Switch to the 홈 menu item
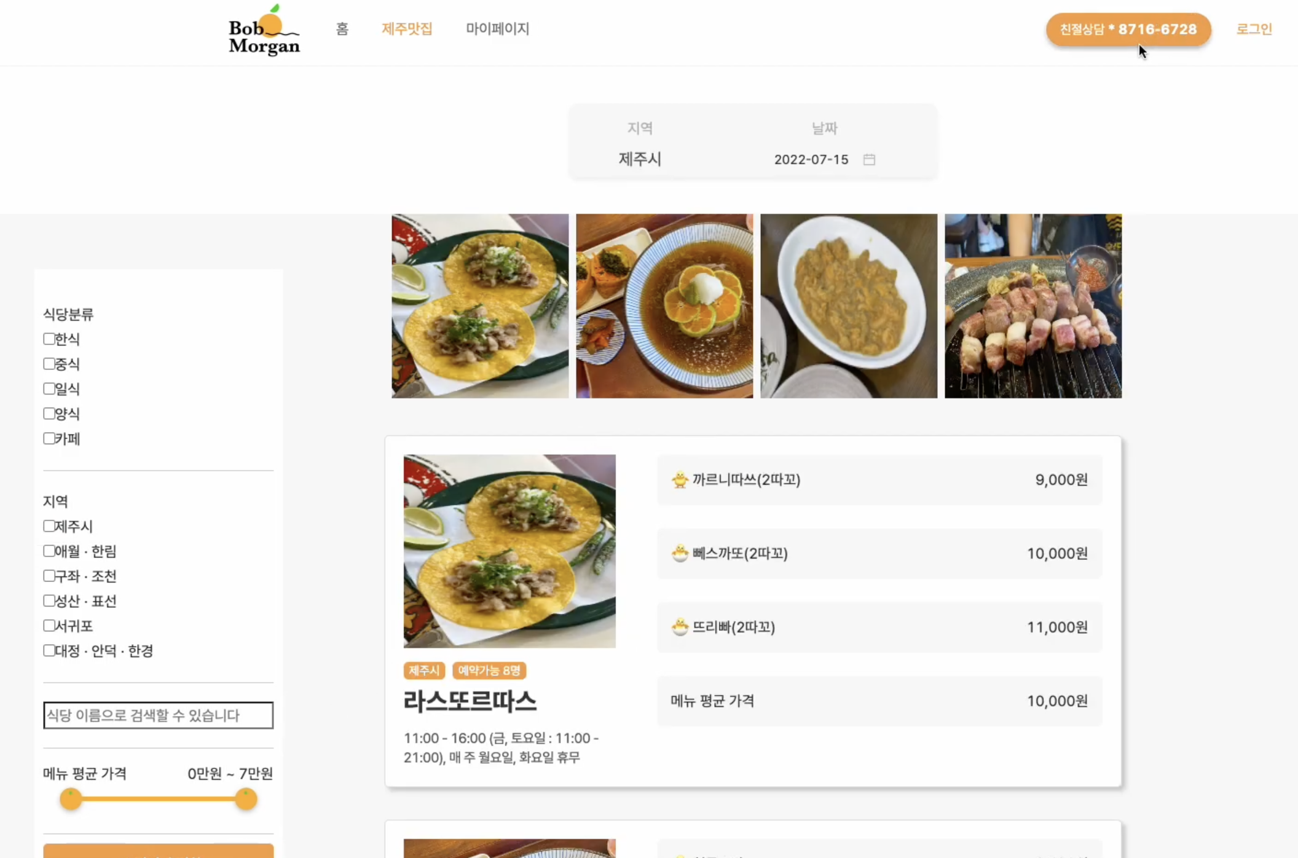 (x=342, y=29)
